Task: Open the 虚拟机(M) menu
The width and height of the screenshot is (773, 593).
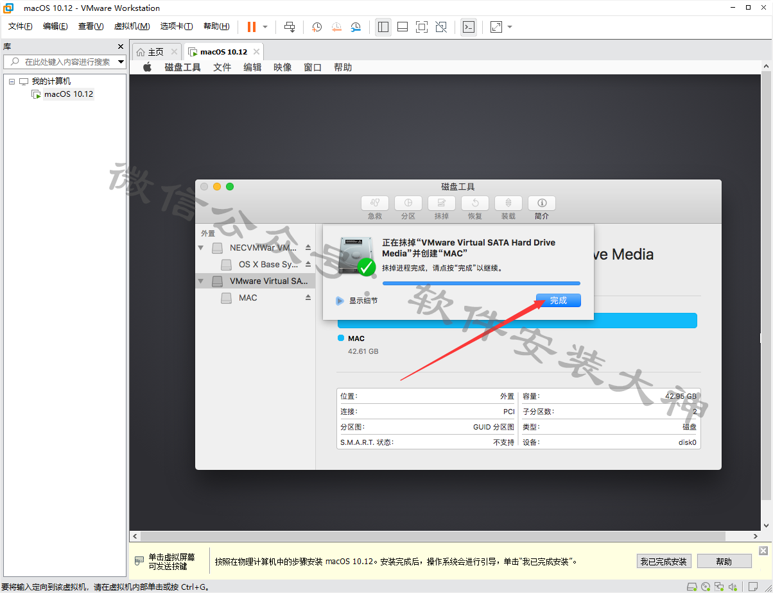Action: (132, 26)
